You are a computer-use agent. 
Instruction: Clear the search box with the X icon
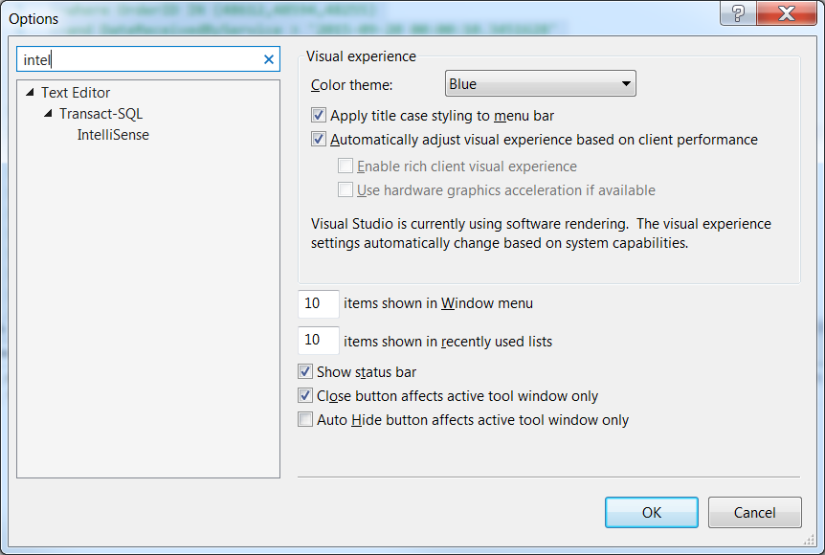[269, 59]
